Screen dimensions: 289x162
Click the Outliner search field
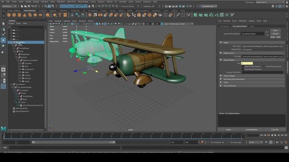(28, 27)
